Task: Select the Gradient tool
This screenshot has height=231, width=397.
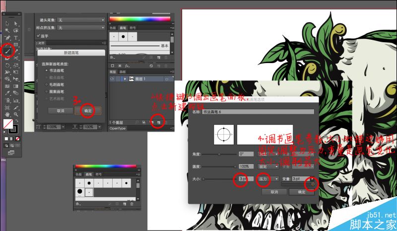Action: [16, 86]
